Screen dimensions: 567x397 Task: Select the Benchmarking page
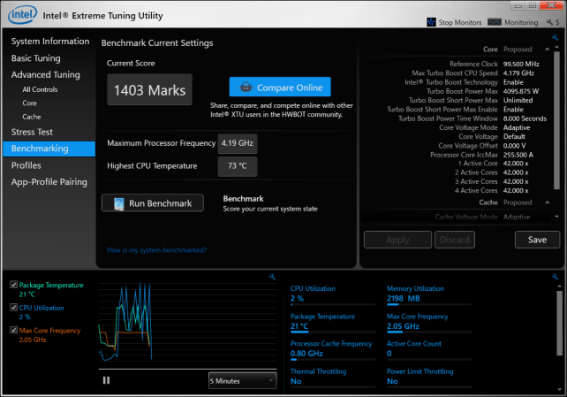49,149
